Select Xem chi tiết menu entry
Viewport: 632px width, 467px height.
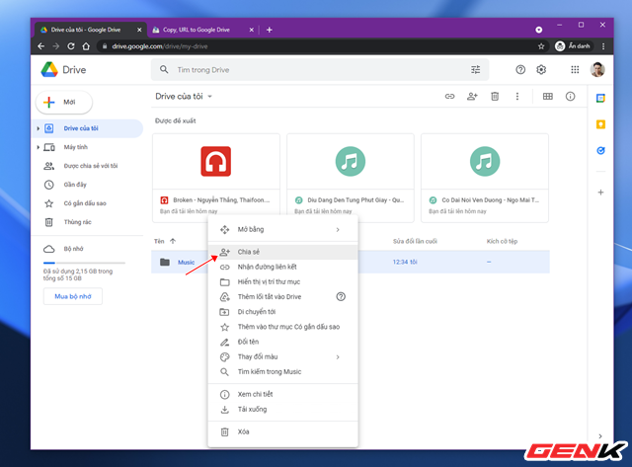282,395
